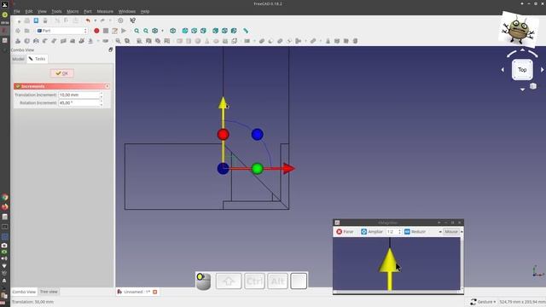Decrease Rotation Increment with down stepper
The image size is (546, 307).
tap(102, 105)
